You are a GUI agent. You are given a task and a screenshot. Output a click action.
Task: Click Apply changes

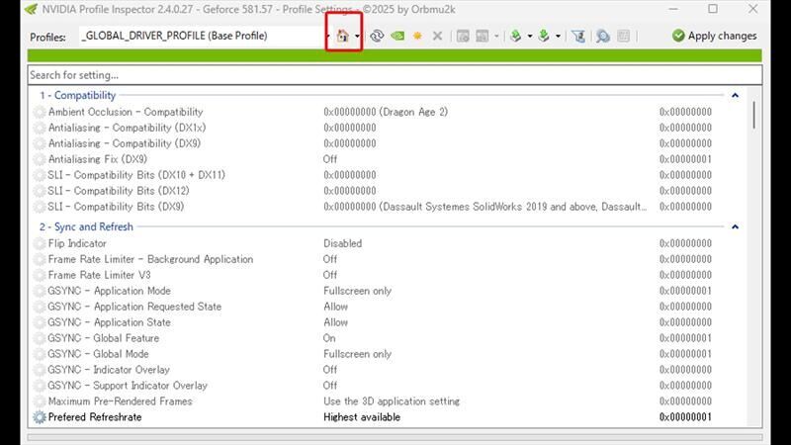[714, 36]
